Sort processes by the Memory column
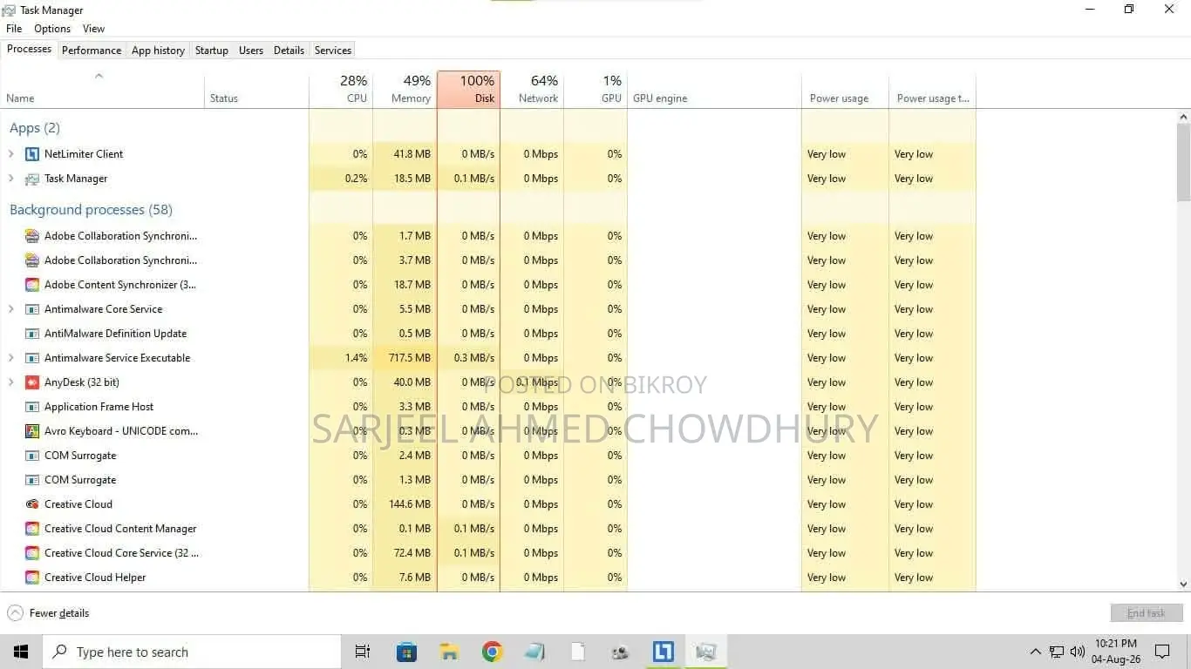1191x669 pixels. point(405,90)
